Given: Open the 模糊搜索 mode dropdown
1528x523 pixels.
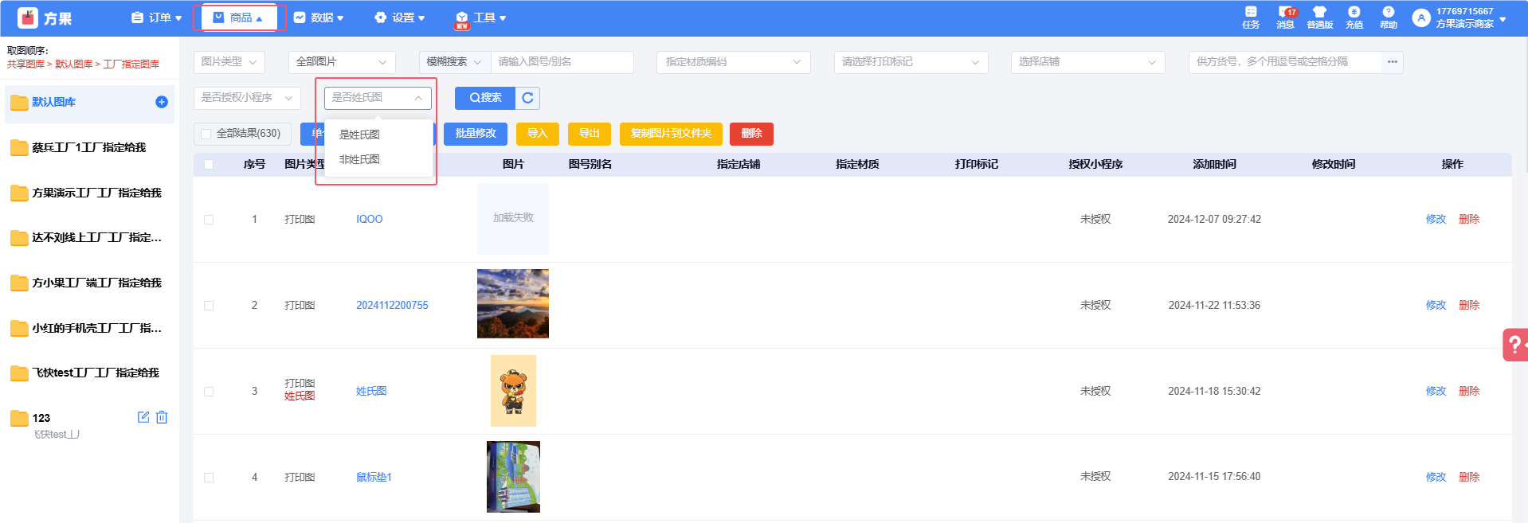Looking at the screenshot, I should pos(454,62).
